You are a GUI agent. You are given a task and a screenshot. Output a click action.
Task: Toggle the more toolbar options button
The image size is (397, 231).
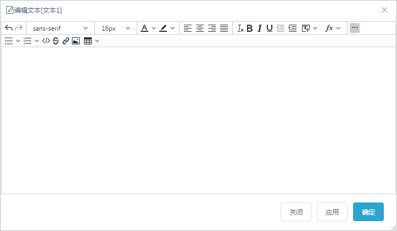355,28
